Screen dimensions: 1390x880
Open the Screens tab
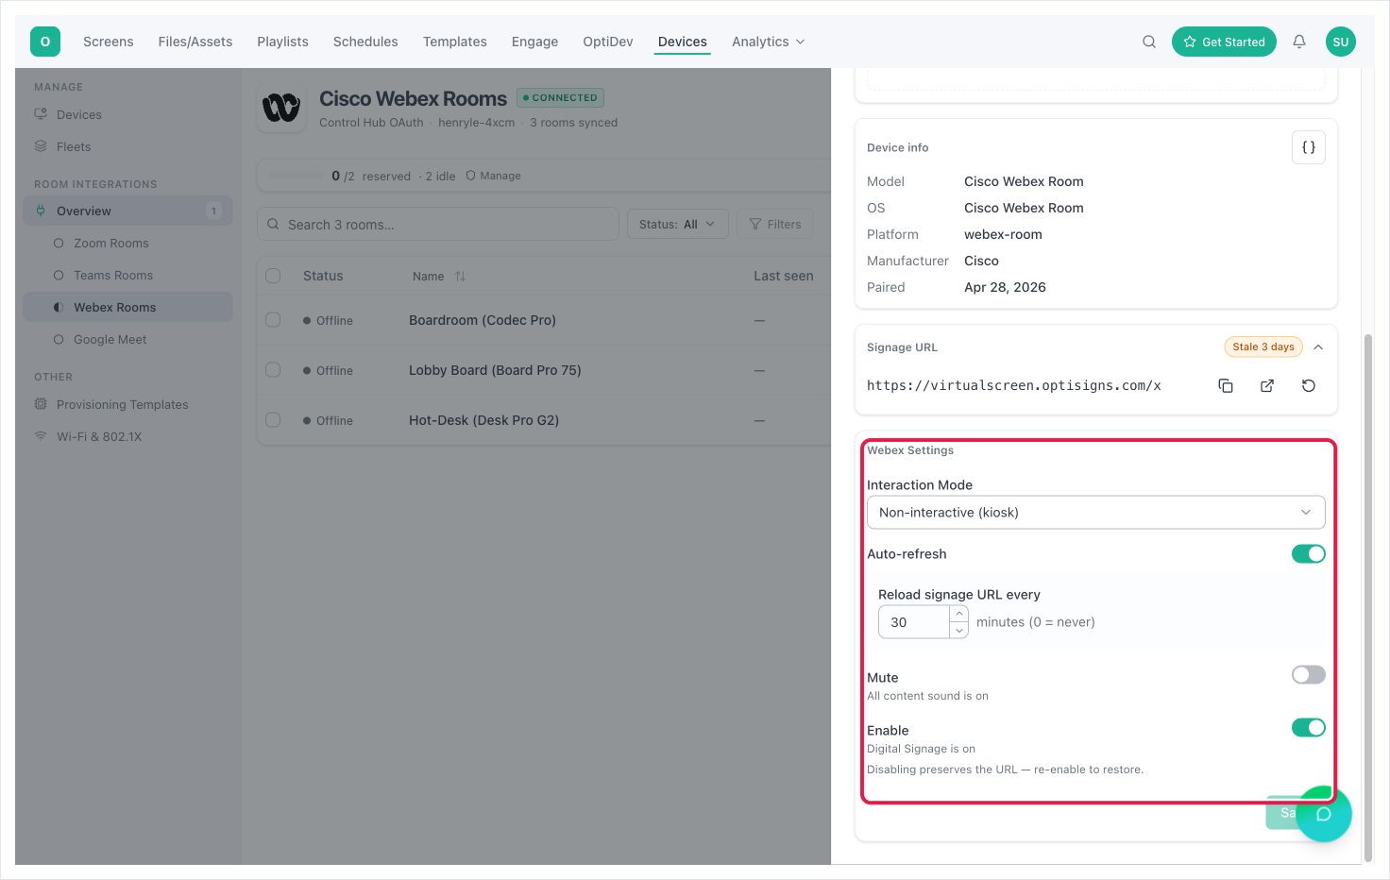[x=109, y=42]
